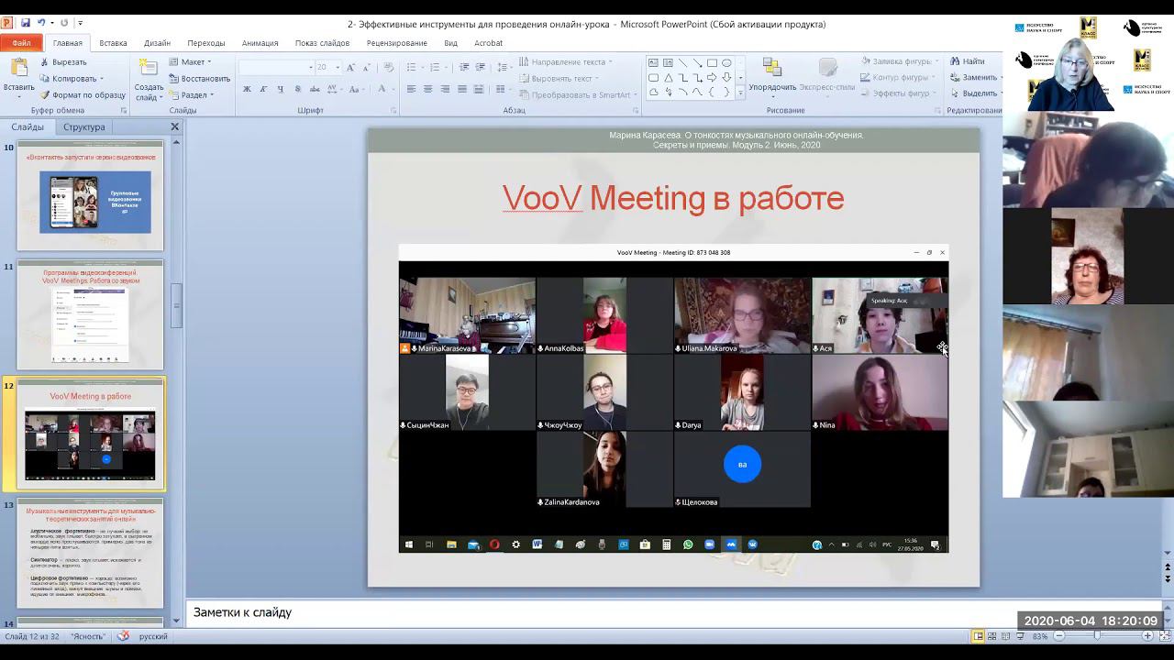Open the font size dropdown
This screenshot has height=660, width=1174.
pos(338,67)
